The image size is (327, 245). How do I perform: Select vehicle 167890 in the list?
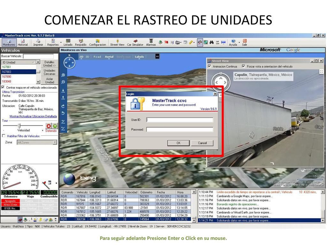click(x=18, y=77)
